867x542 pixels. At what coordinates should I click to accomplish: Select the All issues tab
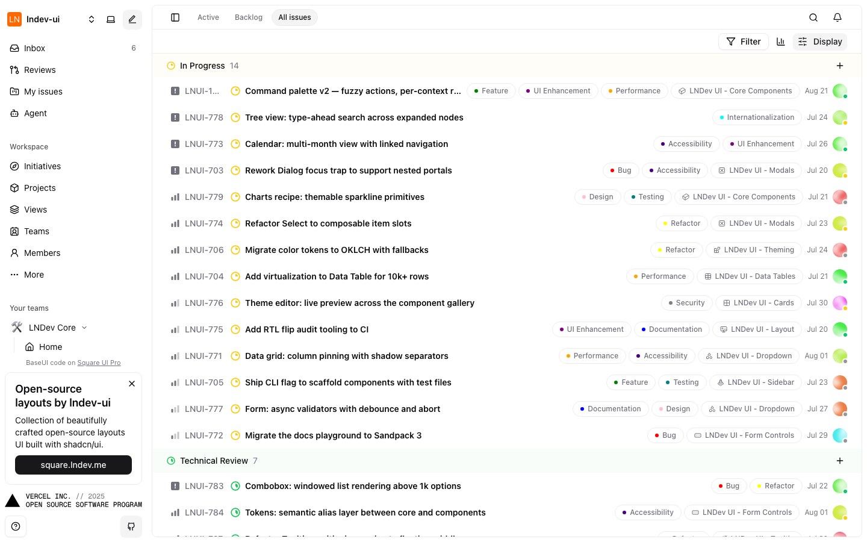click(294, 17)
